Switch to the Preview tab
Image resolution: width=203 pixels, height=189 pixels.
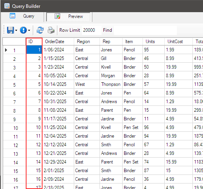click(x=68, y=16)
